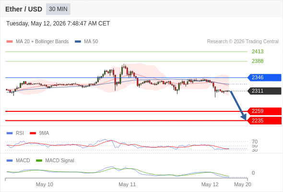
Task: Click the May 10 date axis label
Action: (45, 184)
